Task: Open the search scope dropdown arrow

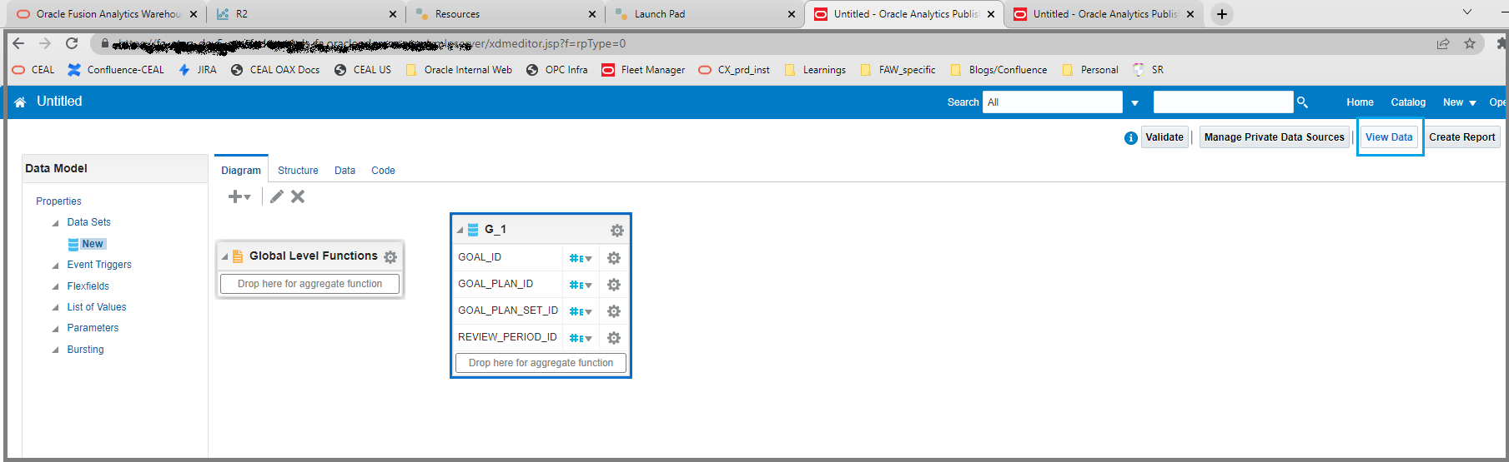Action: click(1134, 103)
